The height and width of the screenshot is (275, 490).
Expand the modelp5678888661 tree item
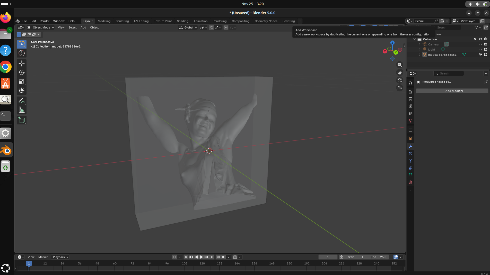click(x=419, y=54)
